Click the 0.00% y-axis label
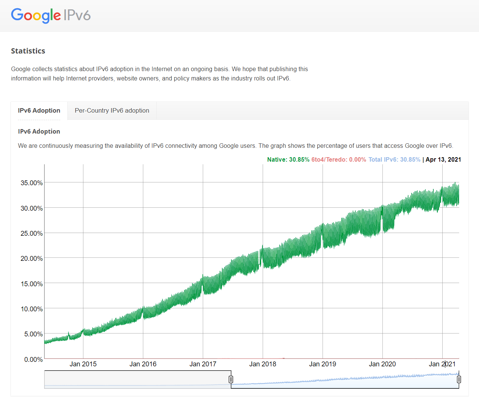479x409 pixels. [34, 360]
